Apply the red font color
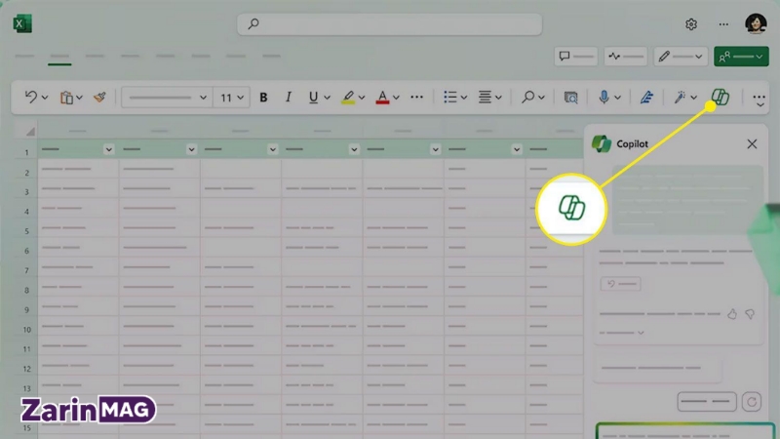Image resolution: width=780 pixels, height=439 pixels. tap(382, 98)
